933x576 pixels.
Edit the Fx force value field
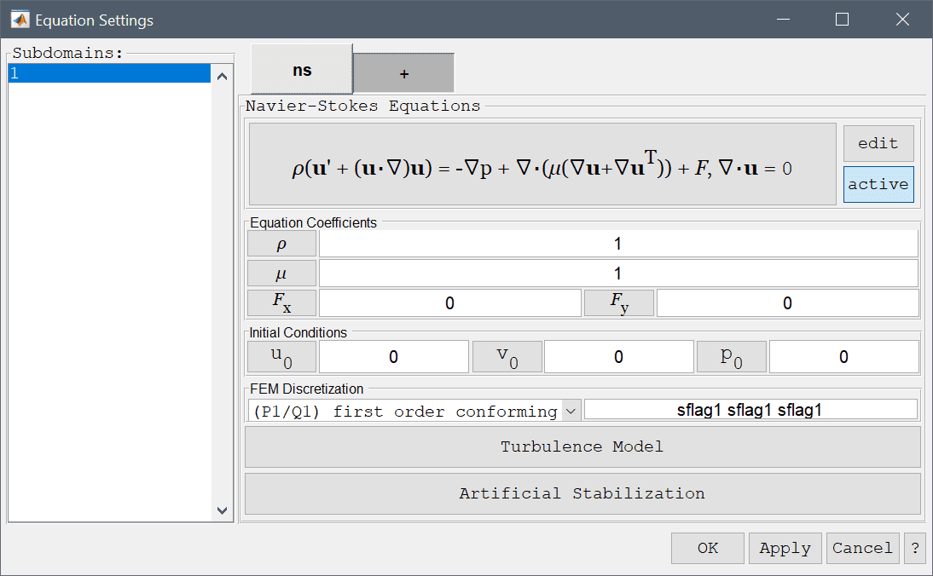[x=449, y=303]
